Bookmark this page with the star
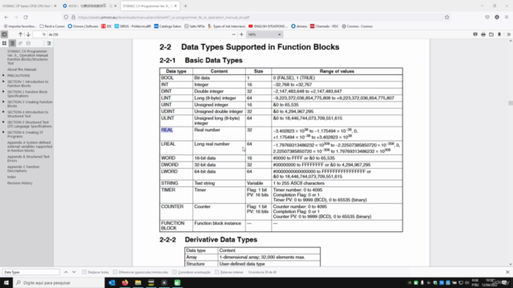The image size is (513, 288). 447,17
